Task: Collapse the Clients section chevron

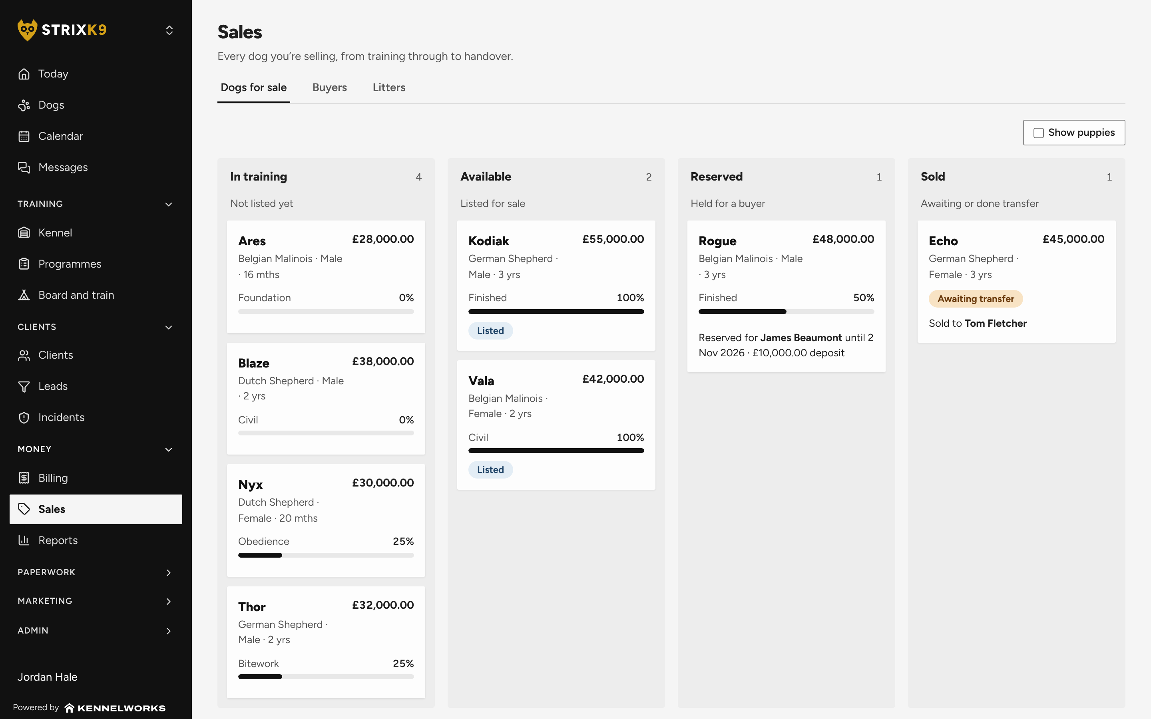Action: tap(168, 327)
